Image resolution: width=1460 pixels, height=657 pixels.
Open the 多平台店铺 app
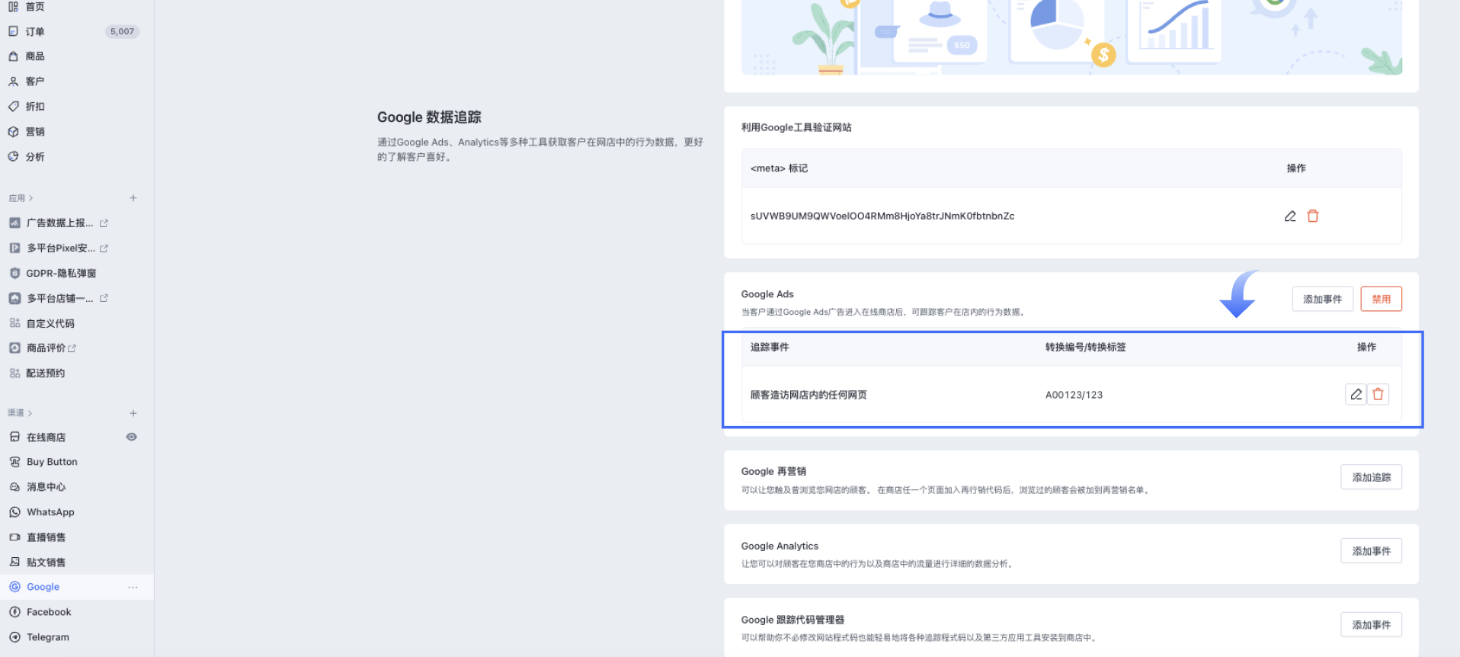point(59,298)
